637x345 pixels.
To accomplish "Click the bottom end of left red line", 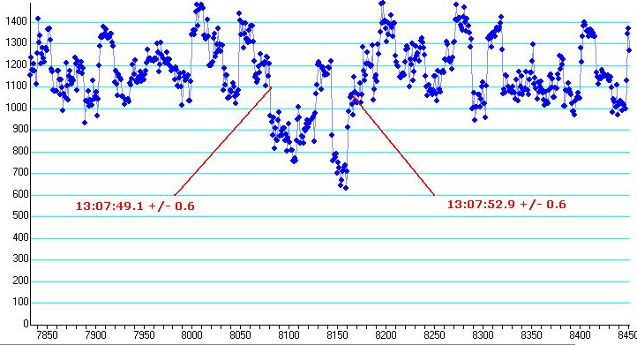I will point(175,195).
